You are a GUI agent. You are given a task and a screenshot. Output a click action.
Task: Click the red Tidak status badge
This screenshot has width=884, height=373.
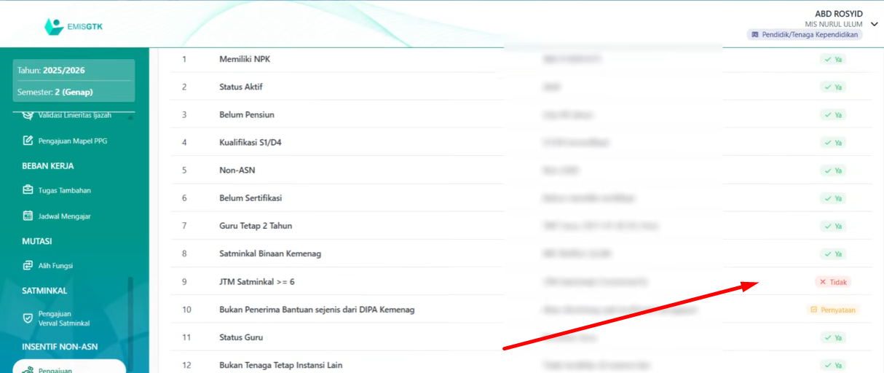pos(832,282)
